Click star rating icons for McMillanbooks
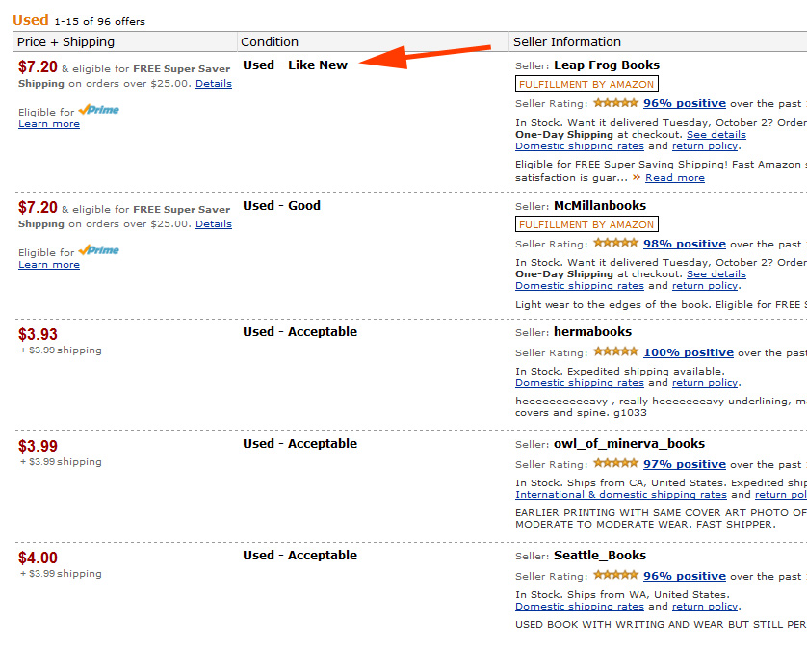 pos(615,243)
